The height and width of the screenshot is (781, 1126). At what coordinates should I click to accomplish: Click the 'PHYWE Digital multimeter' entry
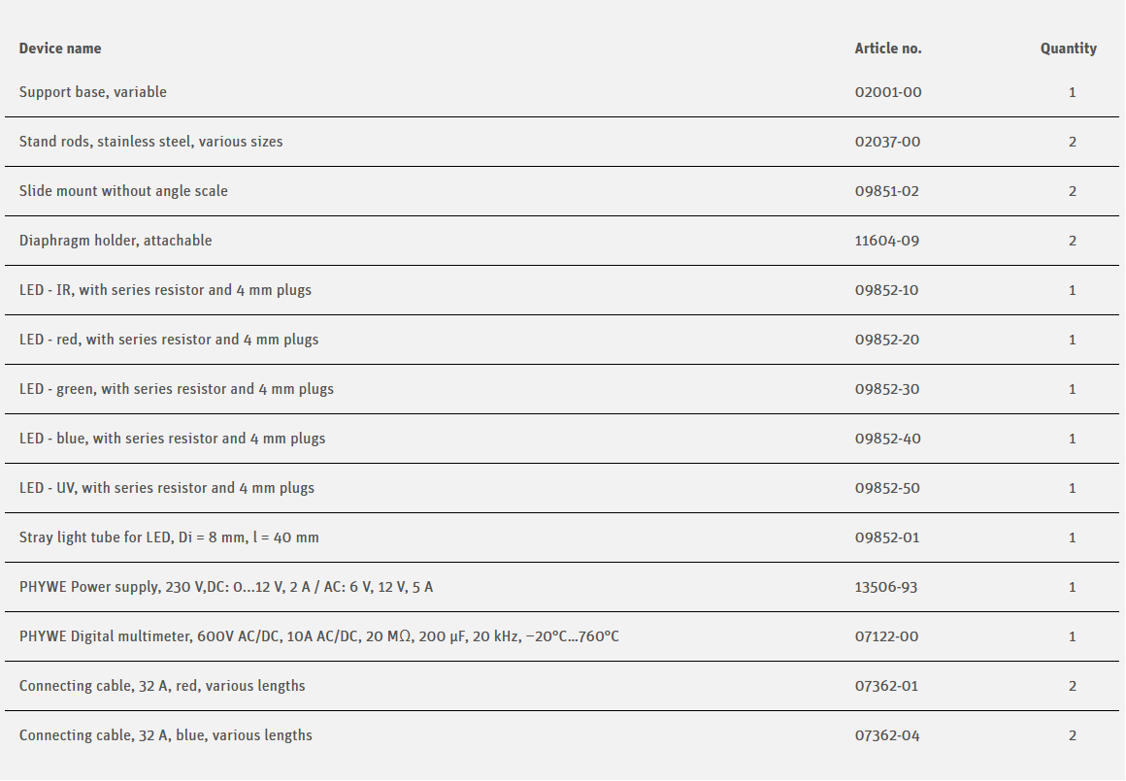(319, 636)
